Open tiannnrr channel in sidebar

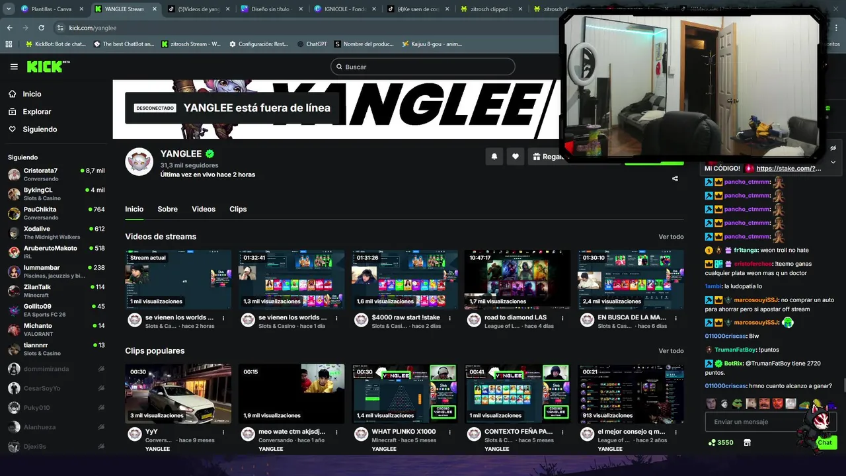(56, 349)
